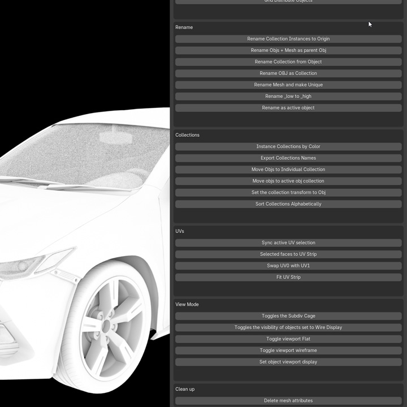Click Fit UV Strip button
This screenshot has width=407, height=407.
pyautogui.click(x=288, y=277)
